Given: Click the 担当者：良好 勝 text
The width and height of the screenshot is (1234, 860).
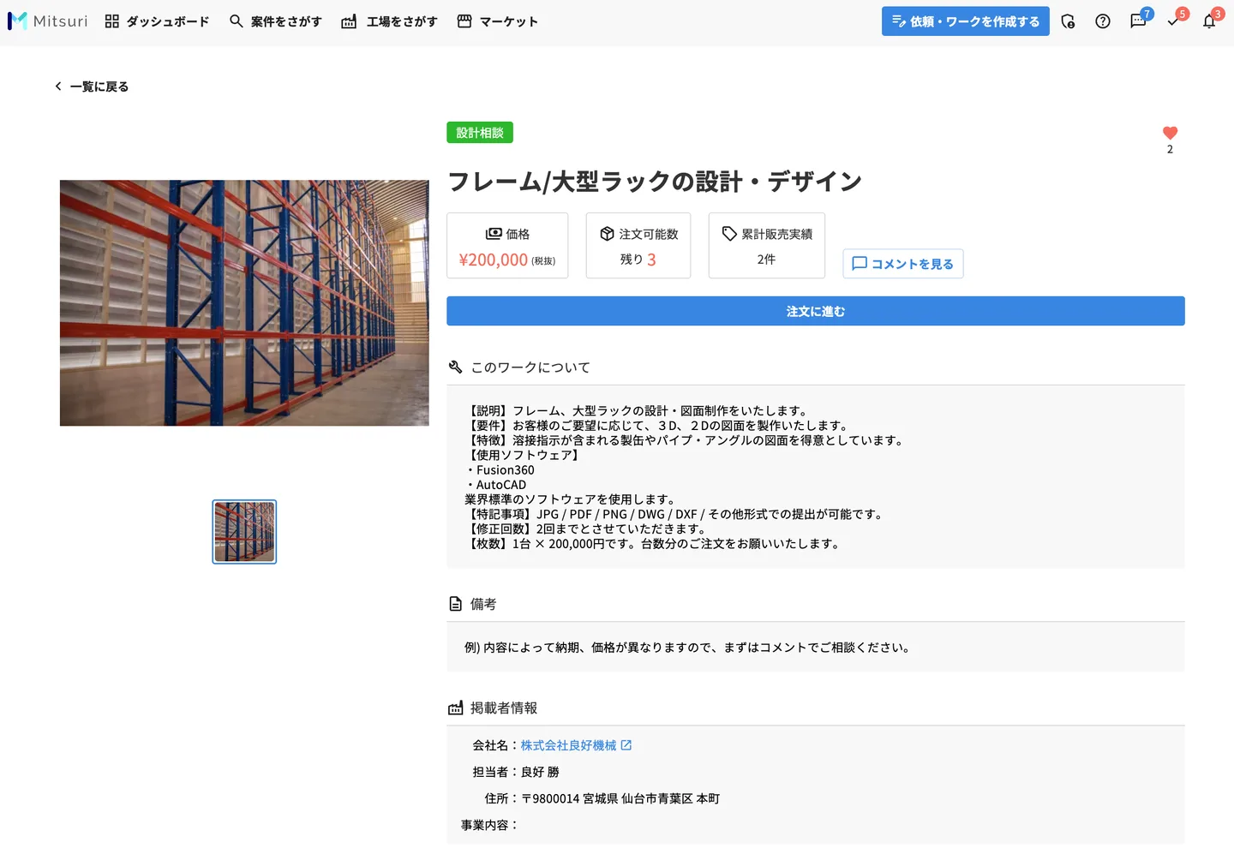Looking at the screenshot, I should [x=516, y=772].
